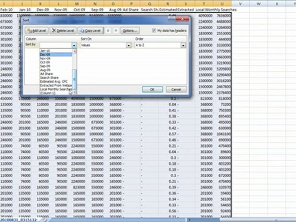Click the list scroll down arrow

pos(74,92)
